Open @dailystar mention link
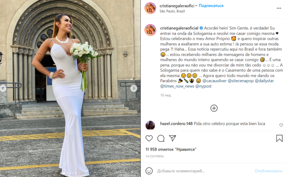 264,80
